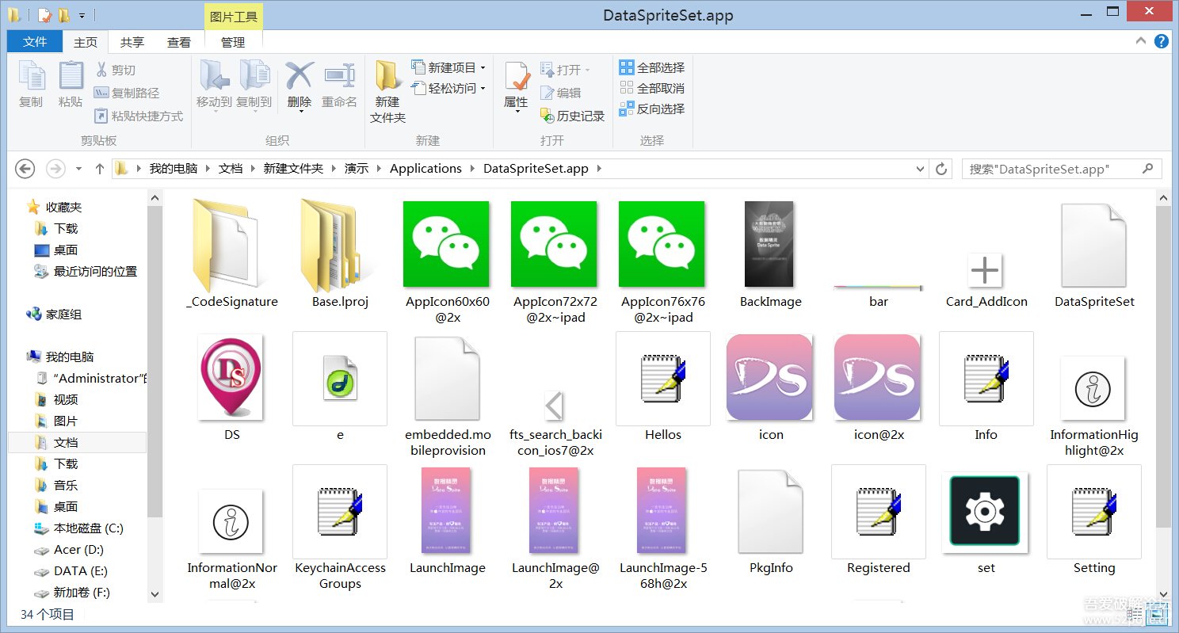Image resolution: width=1179 pixels, height=633 pixels.
Task: Click the search DataSpriteSet.app field
Action: (x=1062, y=169)
